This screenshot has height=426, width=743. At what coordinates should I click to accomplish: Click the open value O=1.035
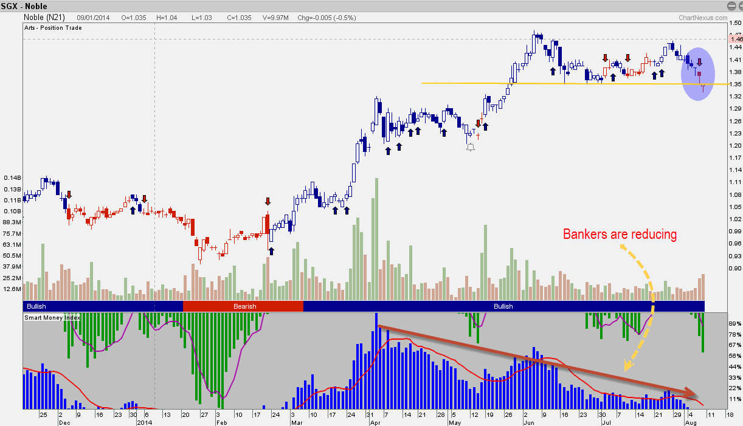pyautogui.click(x=135, y=18)
